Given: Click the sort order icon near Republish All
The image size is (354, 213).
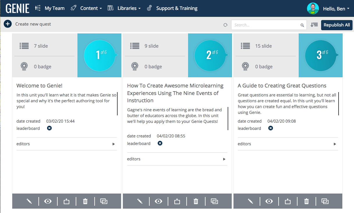Looking at the screenshot, I should coord(314,25).
